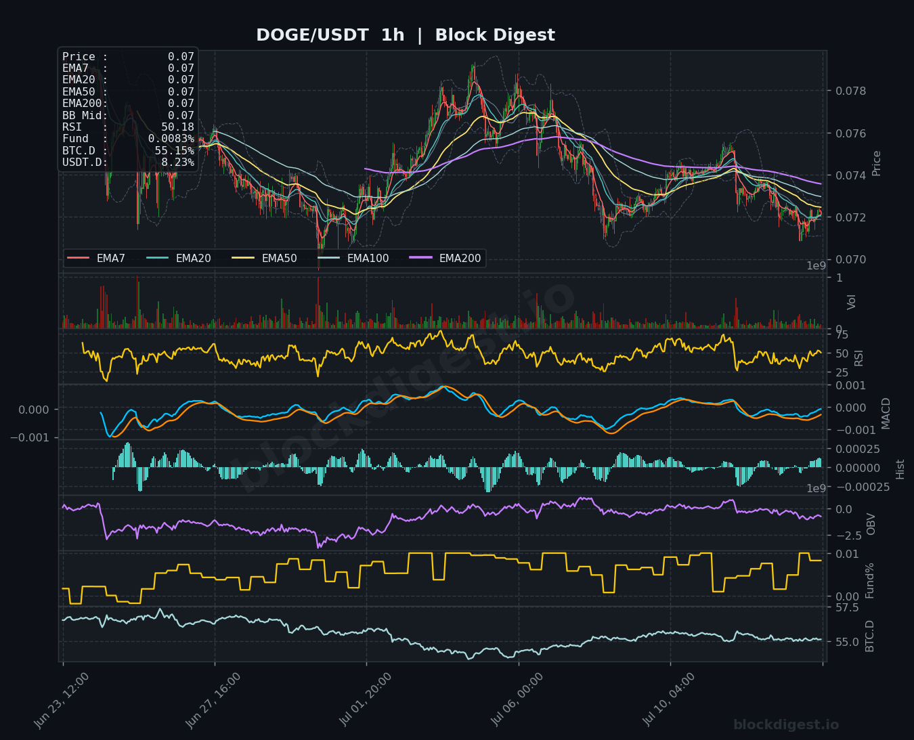Click the Hist 0.00025 tick label
The height and width of the screenshot is (740, 914).
coord(858,449)
